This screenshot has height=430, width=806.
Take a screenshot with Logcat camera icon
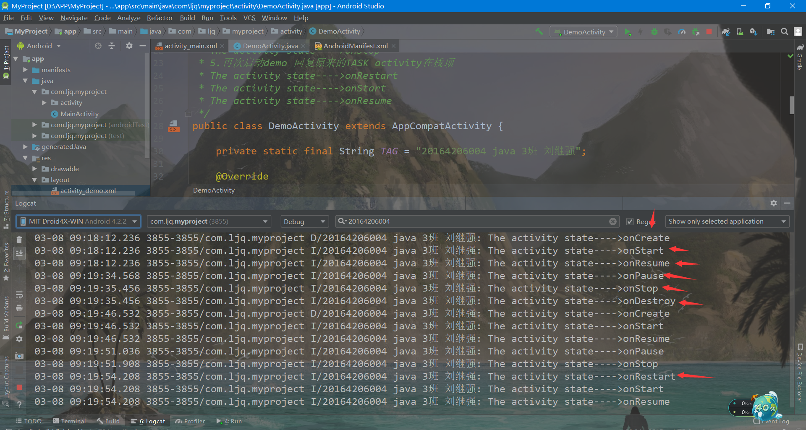pos(19,356)
